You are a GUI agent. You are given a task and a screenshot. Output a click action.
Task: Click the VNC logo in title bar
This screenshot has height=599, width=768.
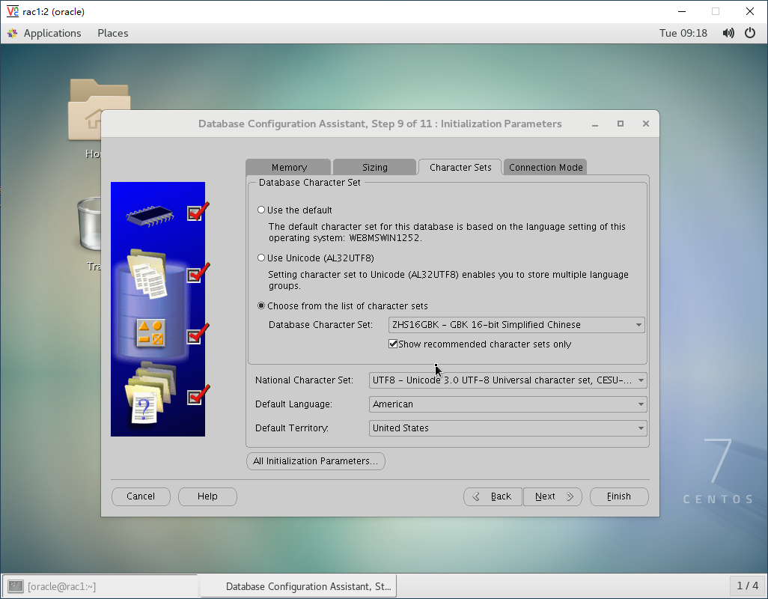point(12,11)
